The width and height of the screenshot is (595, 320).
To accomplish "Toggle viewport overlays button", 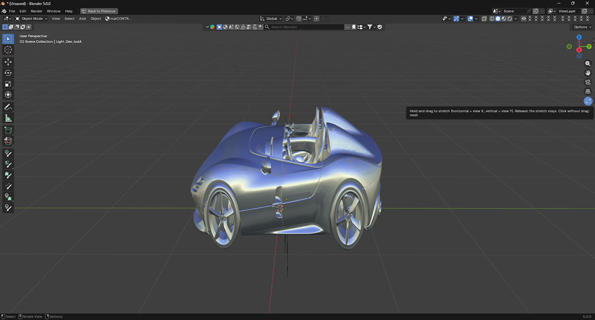I will [x=470, y=19].
